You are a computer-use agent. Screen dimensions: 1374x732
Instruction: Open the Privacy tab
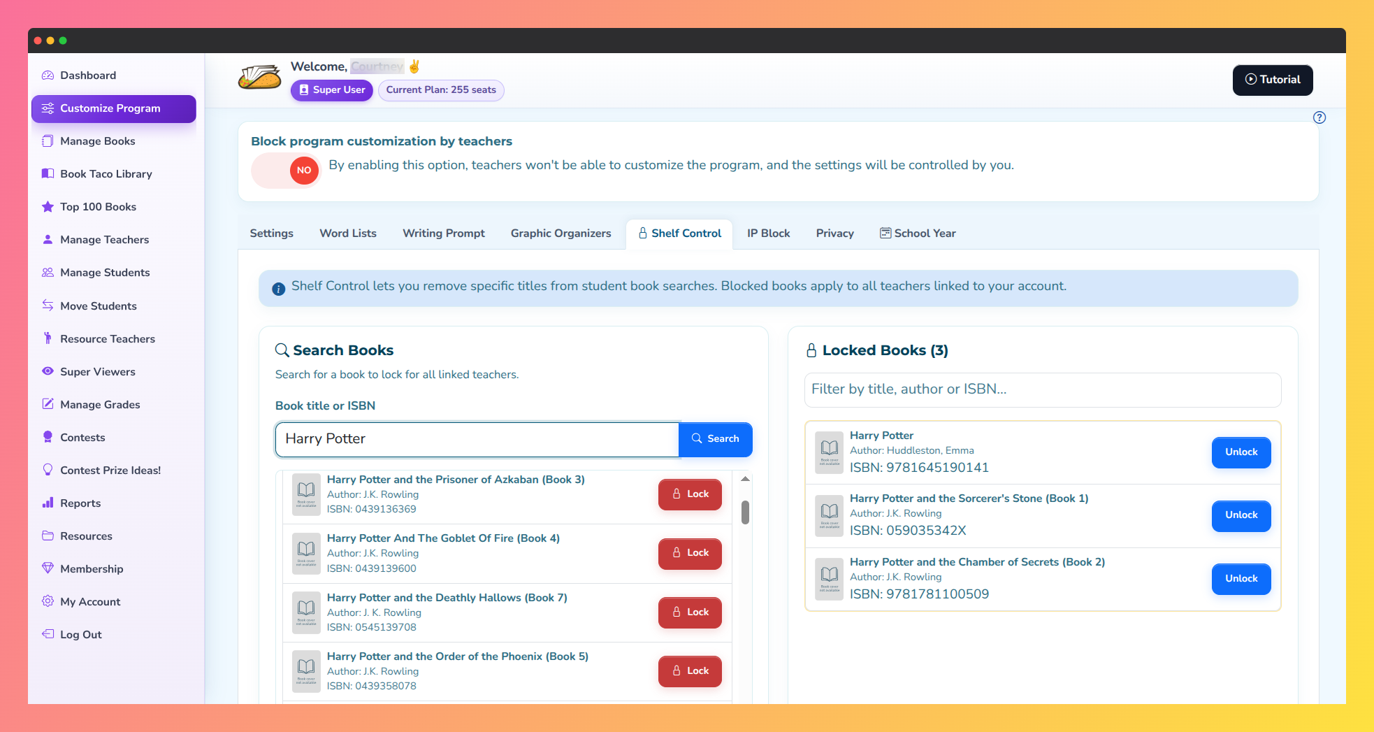click(834, 234)
